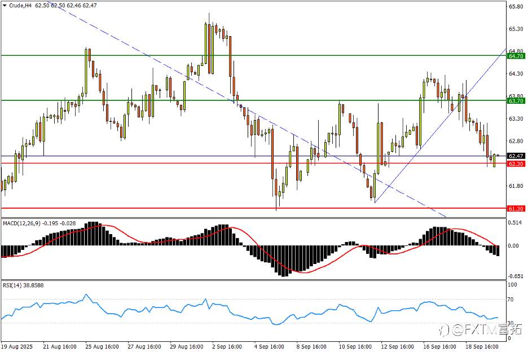Click the 27 Aug 16:00 time label
This screenshot has width=528, height=352.
tap(144, 346)
